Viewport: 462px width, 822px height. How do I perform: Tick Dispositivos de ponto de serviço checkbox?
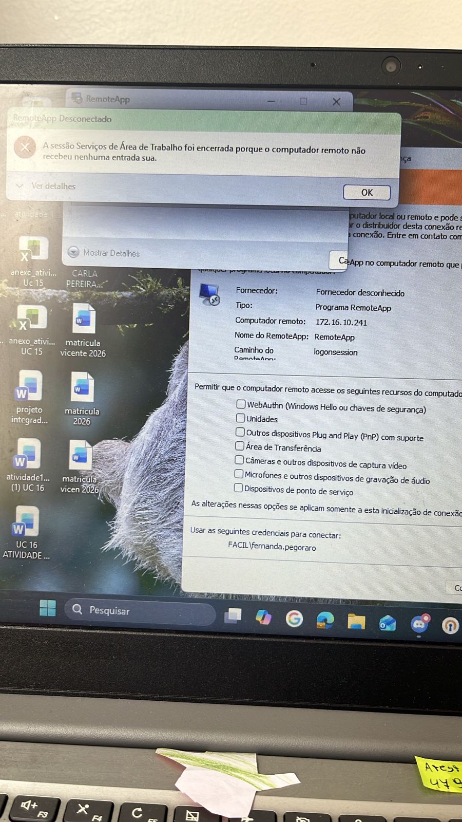[x=238, y=488]
